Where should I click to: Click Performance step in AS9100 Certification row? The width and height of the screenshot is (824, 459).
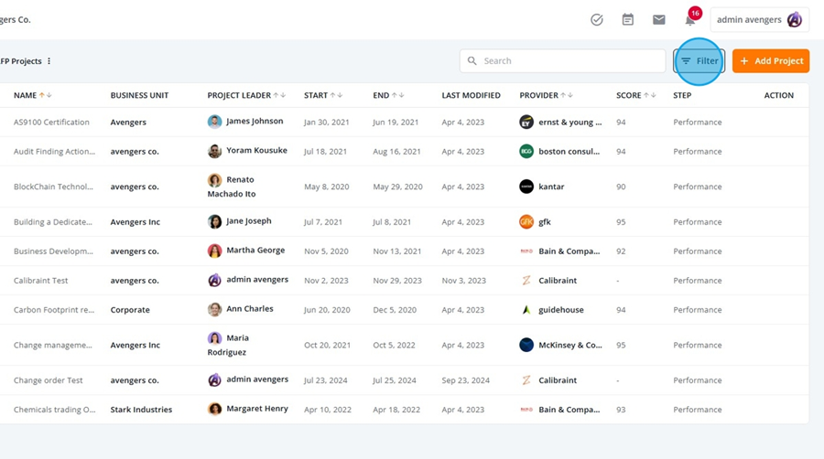698,123
